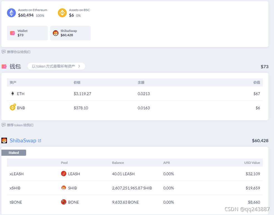Viewport: 274px width, 215px height.
Task: Select the Staked tab
Action: 14,153
